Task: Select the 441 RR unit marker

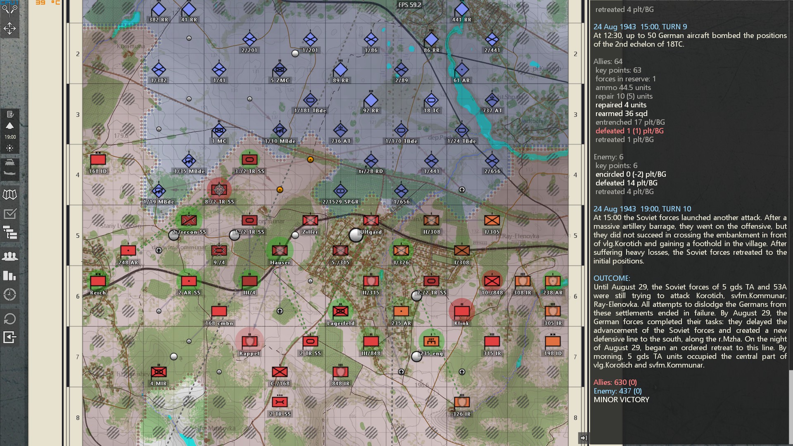Action: coord(462,9)
